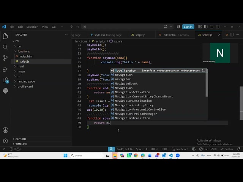243x182 pixels.
Task: Click the Sign In button
Action: pyautogui.click(x=188, y=27)
